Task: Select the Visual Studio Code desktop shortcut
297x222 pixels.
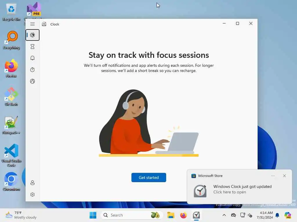Action: click(x=11, y=155)
